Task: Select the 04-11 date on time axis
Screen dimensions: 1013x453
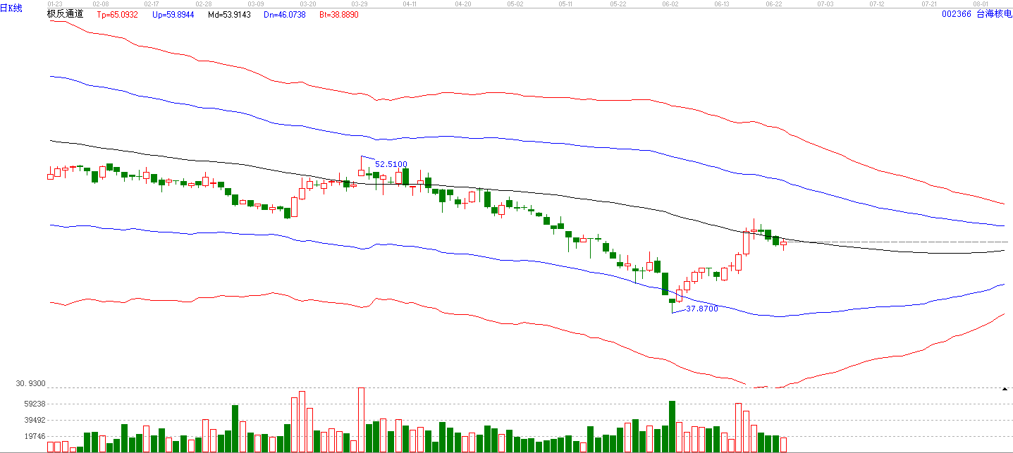Action: pos(410,4)
